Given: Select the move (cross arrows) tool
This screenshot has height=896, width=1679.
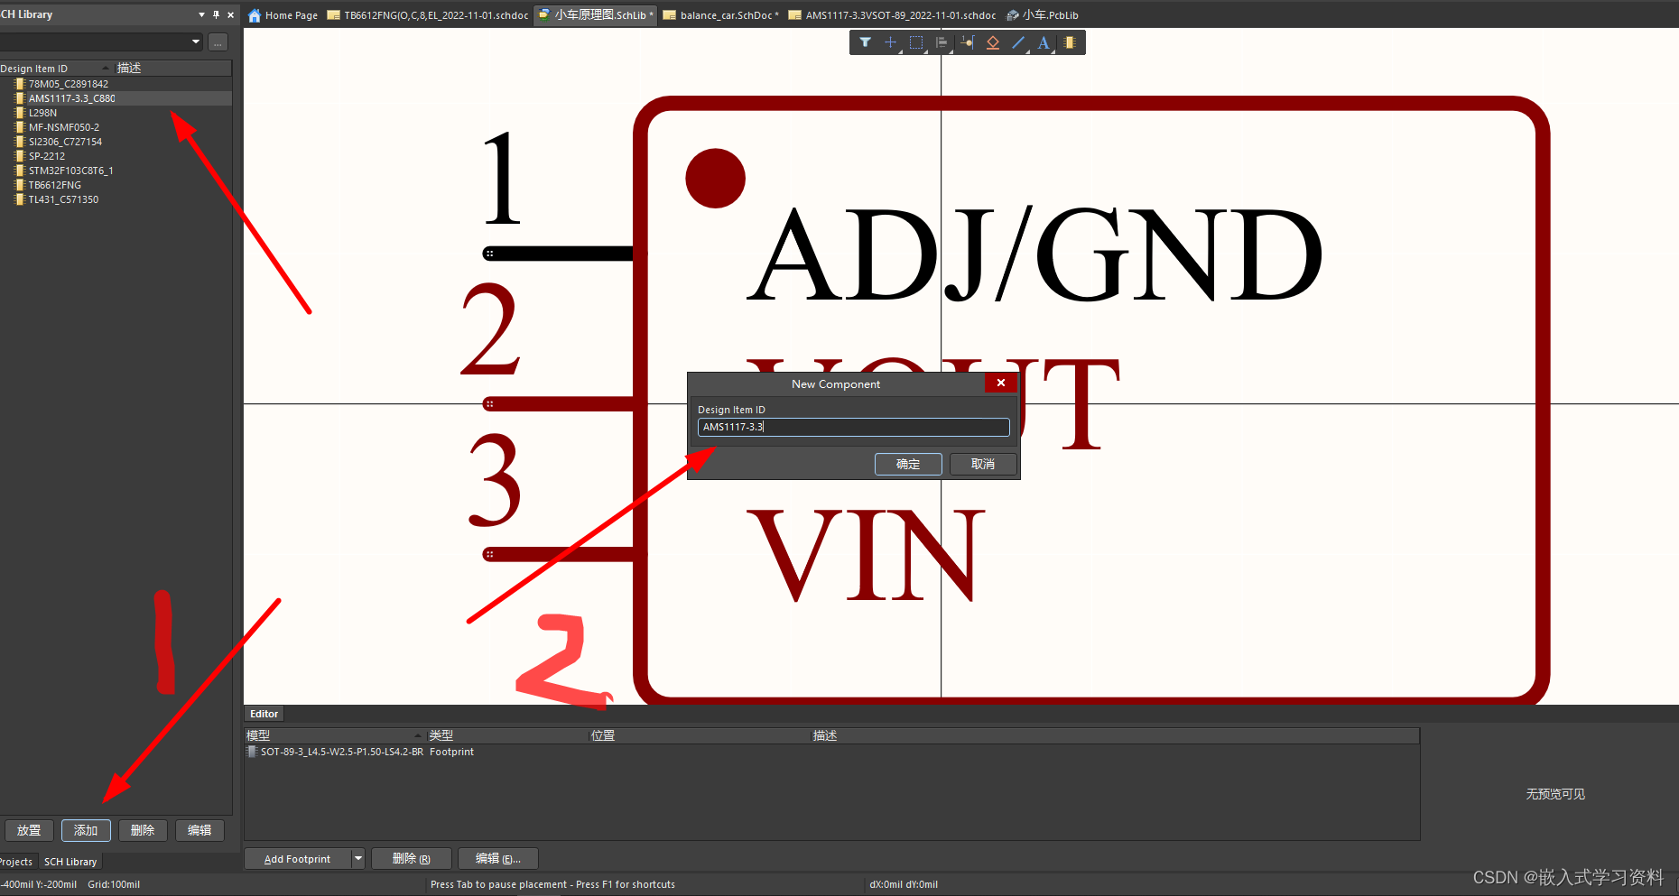Looking at the screenshot, I should 890,42.
